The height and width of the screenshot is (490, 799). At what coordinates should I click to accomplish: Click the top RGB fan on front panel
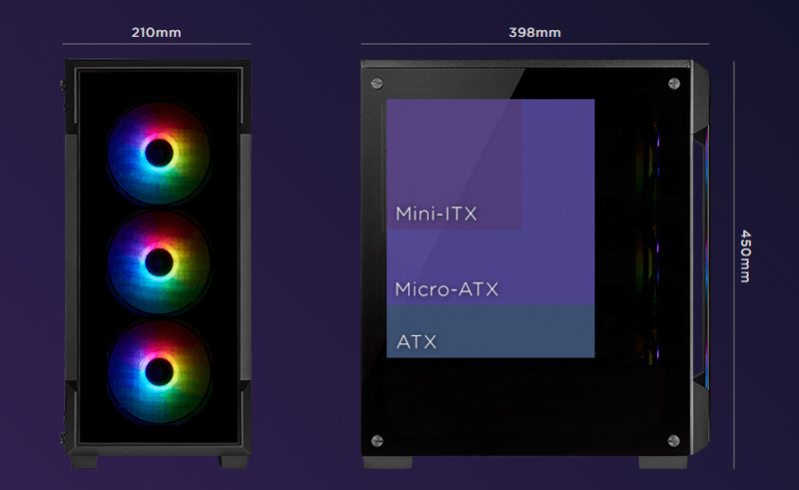159,153
